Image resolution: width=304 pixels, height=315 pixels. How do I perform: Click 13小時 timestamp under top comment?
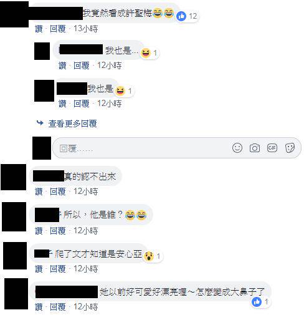(x=85, y=29)
